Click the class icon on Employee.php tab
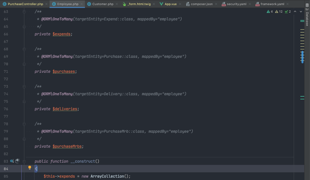 pyautogui.click(x=54, y=4)
